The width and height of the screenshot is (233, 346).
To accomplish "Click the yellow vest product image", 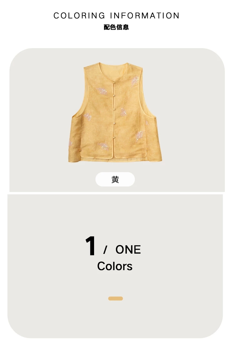I will 115,112.
